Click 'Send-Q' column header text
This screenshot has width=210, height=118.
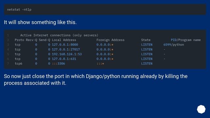pyautogui.click(x=45, y=40)
